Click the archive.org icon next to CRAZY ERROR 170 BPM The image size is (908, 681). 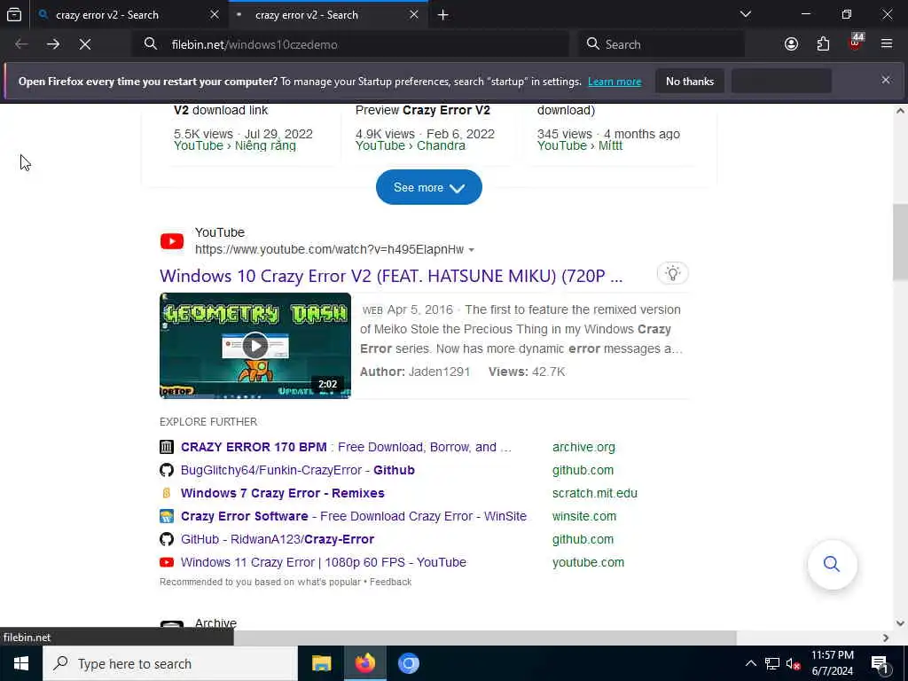167,447
